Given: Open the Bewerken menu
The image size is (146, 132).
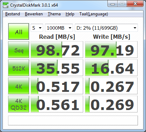Looking at the screenshot, I should click(34, 14).
